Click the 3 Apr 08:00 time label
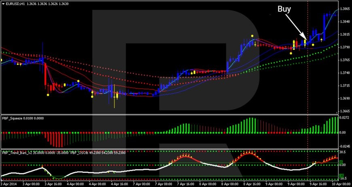 [x=32, y=184]
